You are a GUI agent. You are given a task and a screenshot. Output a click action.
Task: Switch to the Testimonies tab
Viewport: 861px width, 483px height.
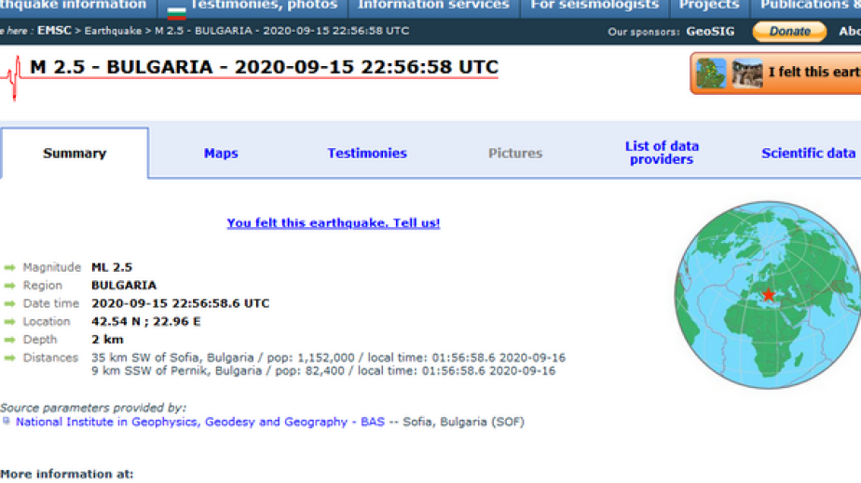(366, 154)
